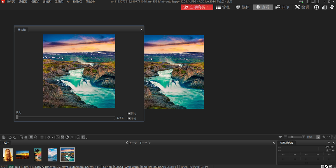Viewport: 336px width, 168px height.
Task: Click the 立即购买 buy now button
Action: 197,7
